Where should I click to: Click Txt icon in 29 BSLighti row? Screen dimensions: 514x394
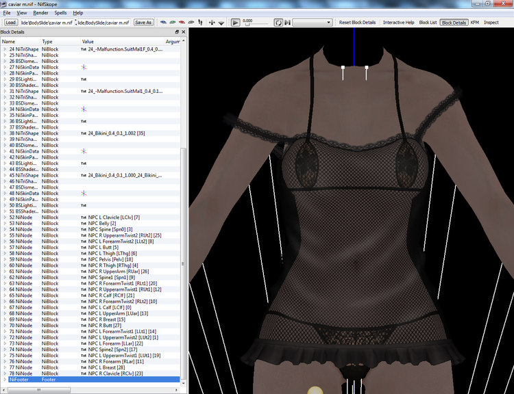pyautogui.click(x=84, y=79)
